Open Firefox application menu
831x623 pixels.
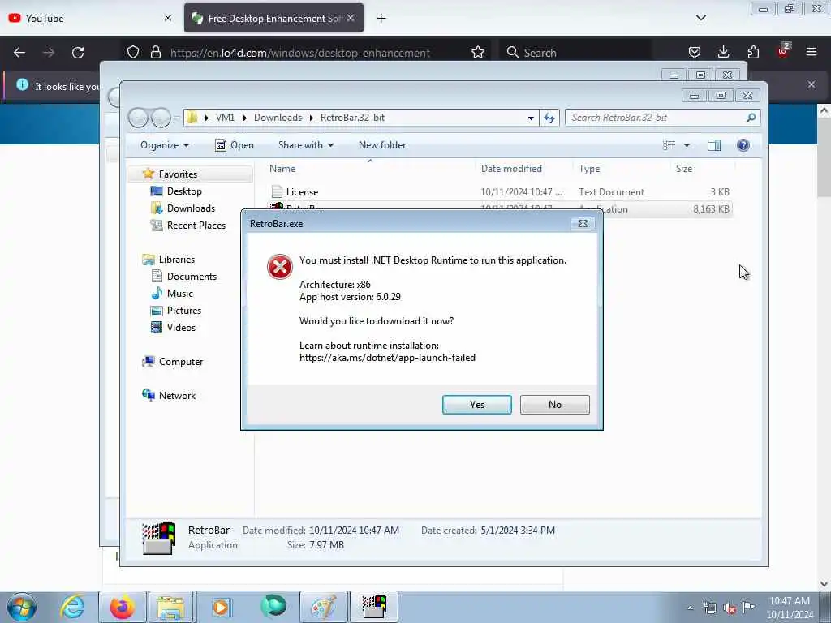point(812,53)
